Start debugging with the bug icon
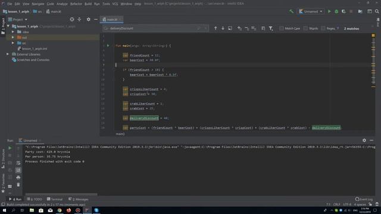The height and width of the screenshot is (214, 381). click(x=336, y=11)
